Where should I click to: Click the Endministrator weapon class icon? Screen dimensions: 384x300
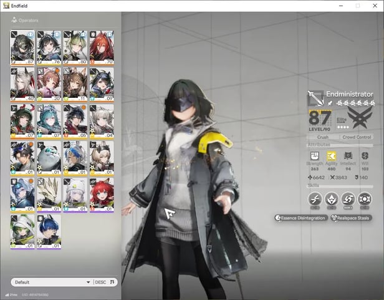point(315,97)
